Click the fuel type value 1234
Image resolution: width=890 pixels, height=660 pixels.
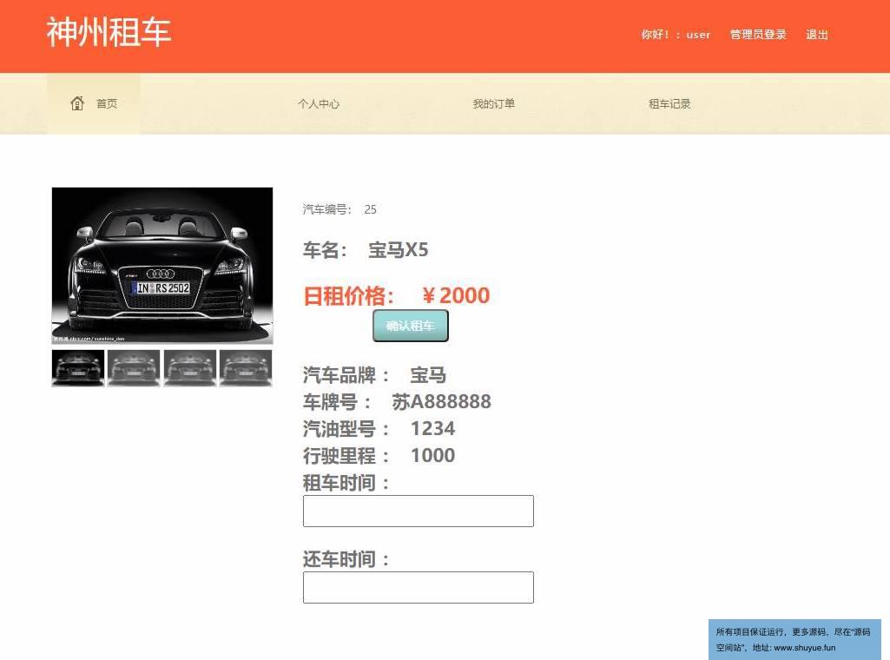coord(432,428)
